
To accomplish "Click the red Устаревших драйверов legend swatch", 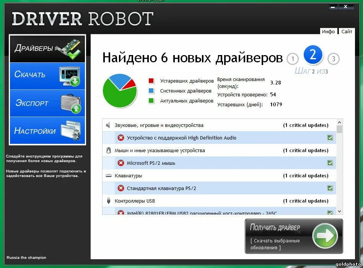I will tap(151, 81).
